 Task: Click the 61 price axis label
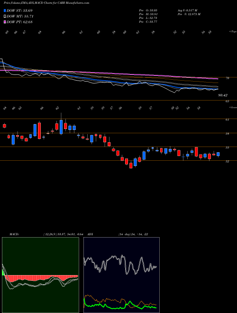point(228,120)
